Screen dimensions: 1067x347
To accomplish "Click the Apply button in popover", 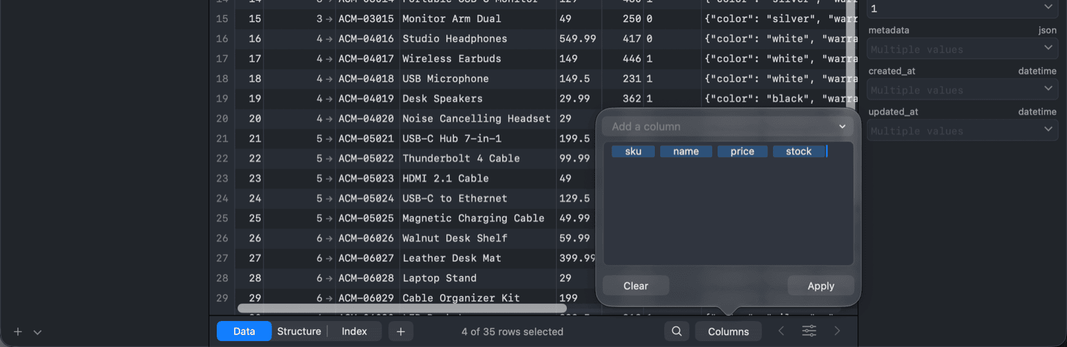I will pos(821,286).
